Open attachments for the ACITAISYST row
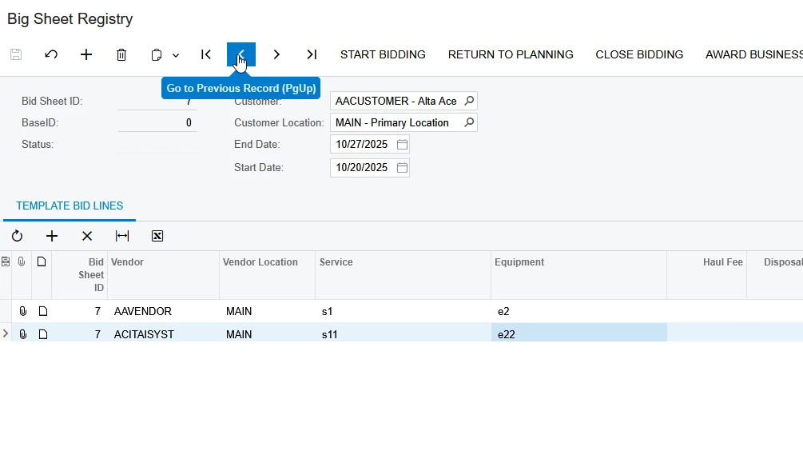 [x=22, y=334]
